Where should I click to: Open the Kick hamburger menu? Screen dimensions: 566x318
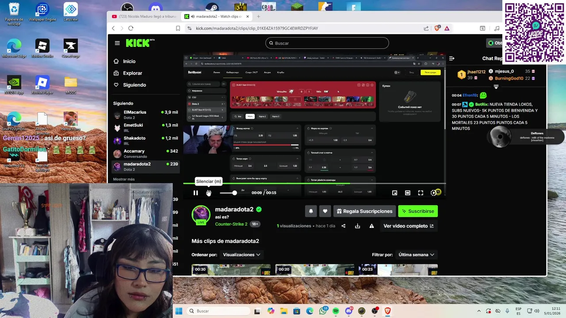tap(117, 43)
